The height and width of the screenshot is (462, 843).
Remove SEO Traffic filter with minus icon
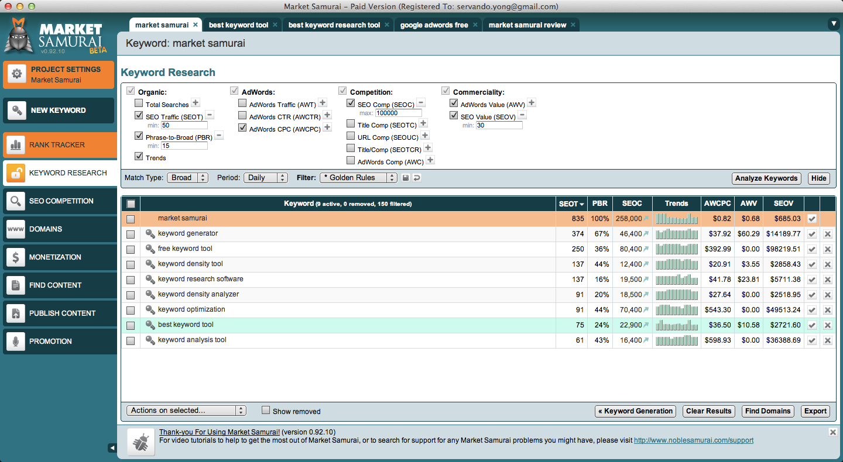210,115
